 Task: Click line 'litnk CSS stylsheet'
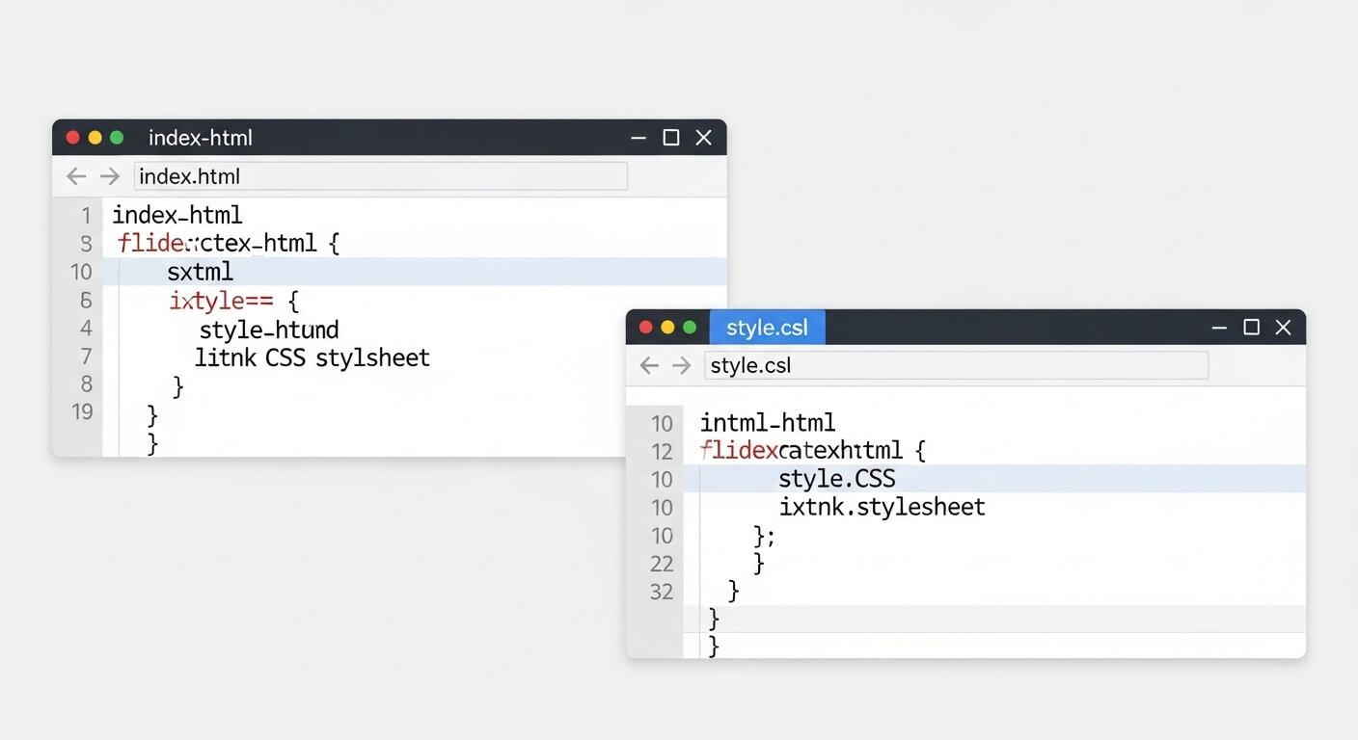pyautogui.click(x=312, y=358)
